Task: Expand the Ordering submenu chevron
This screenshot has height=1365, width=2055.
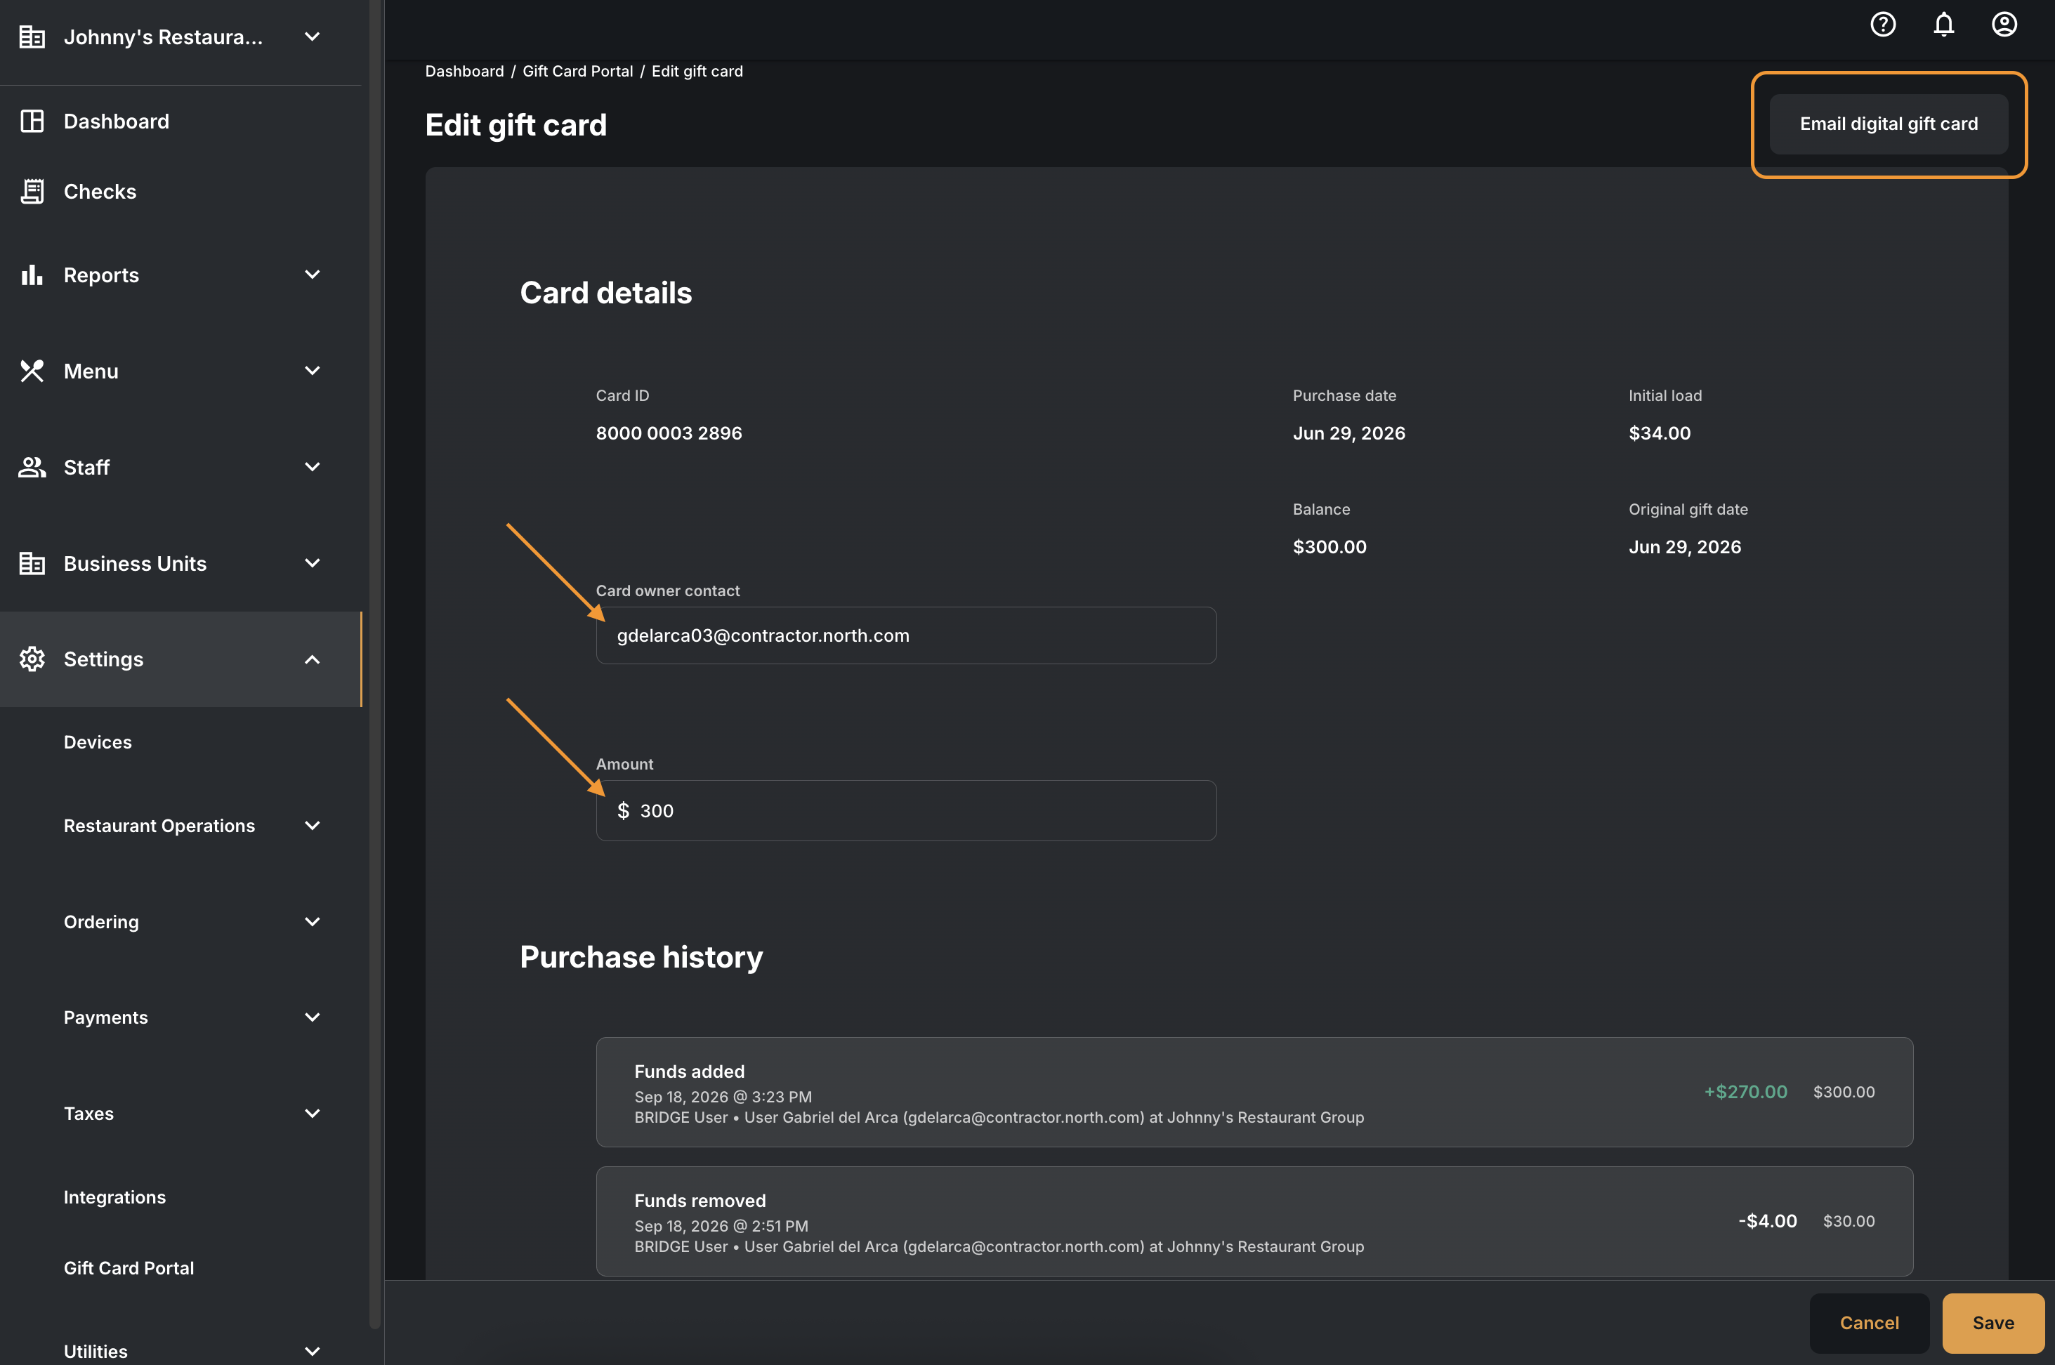Action: pyautogui.click(x=313, y=922)
